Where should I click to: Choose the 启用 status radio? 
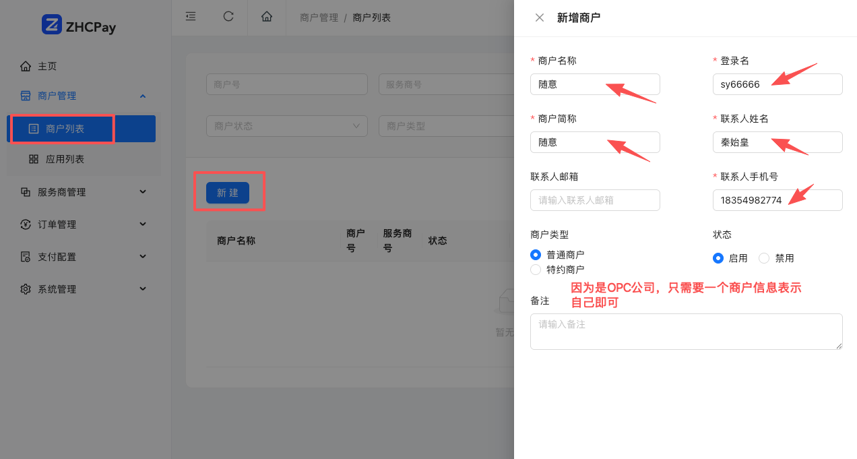[718, 258]
